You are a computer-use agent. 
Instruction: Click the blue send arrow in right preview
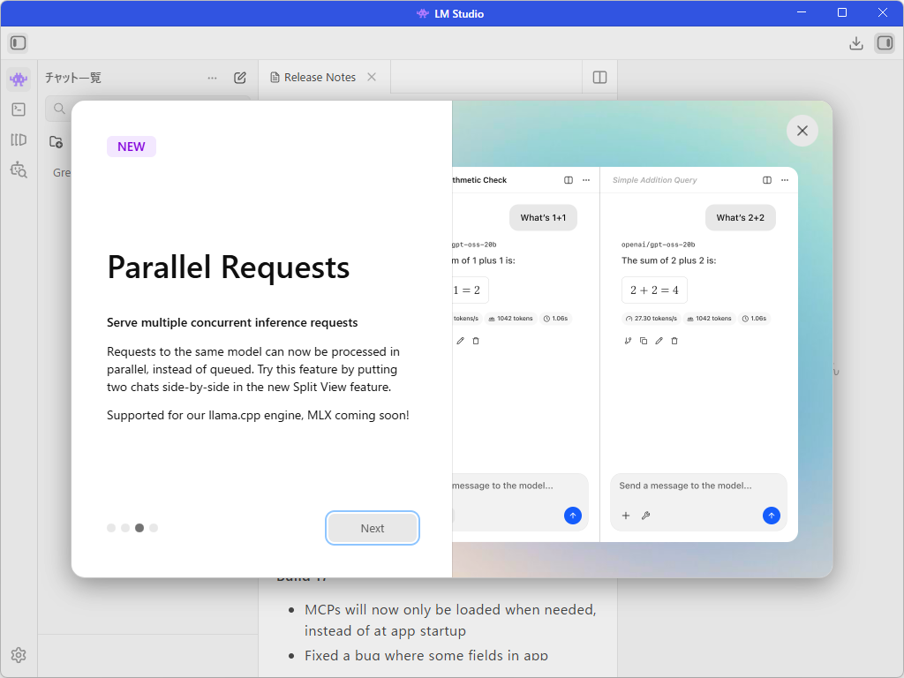(771, 516)
